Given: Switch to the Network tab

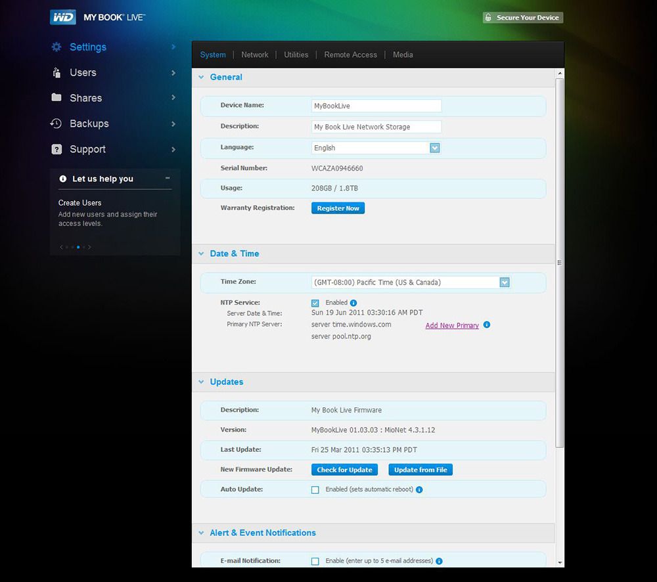Looking at the screenshot, I should tap(255, 55).
